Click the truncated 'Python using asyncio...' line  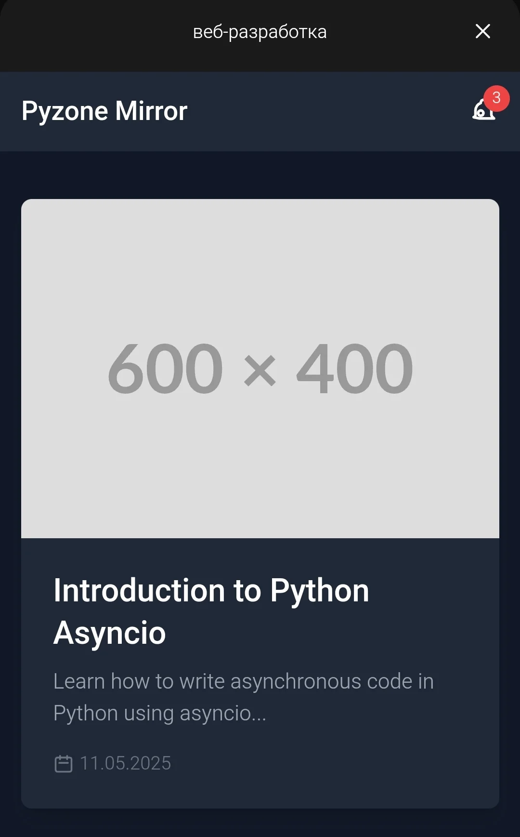click(x=160, y=713)
